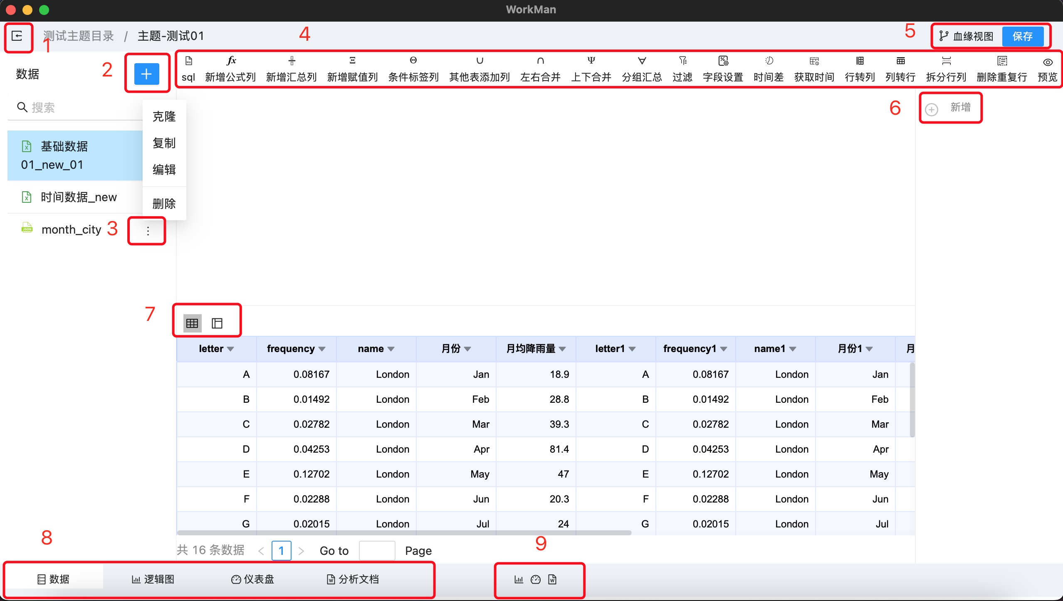Switch to the table grid view icon

pyautogui.click(x=192, y=323)
